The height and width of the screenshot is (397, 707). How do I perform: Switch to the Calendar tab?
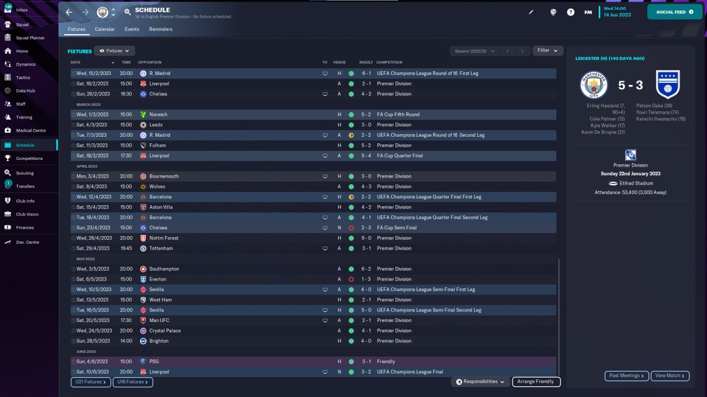[x=105, y=29]
